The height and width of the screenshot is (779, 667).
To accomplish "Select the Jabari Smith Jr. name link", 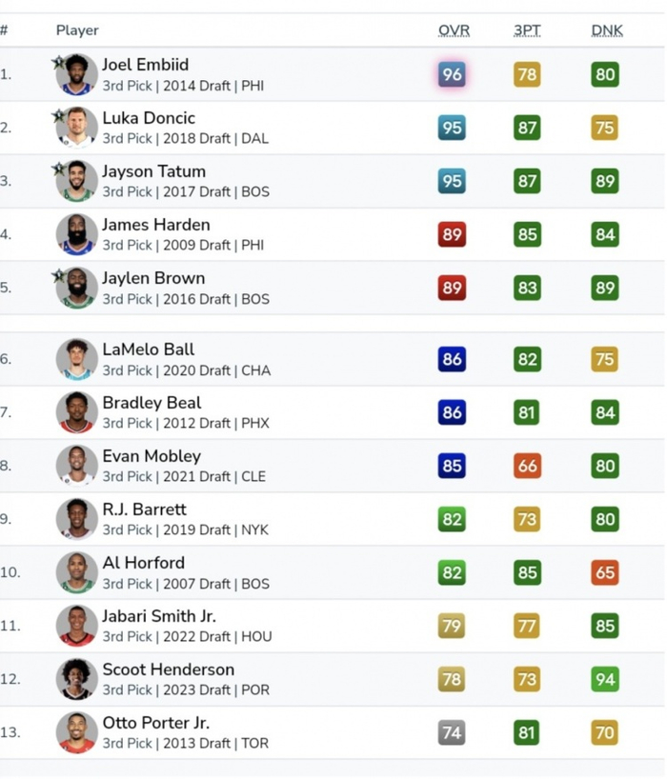I will 160,616.
